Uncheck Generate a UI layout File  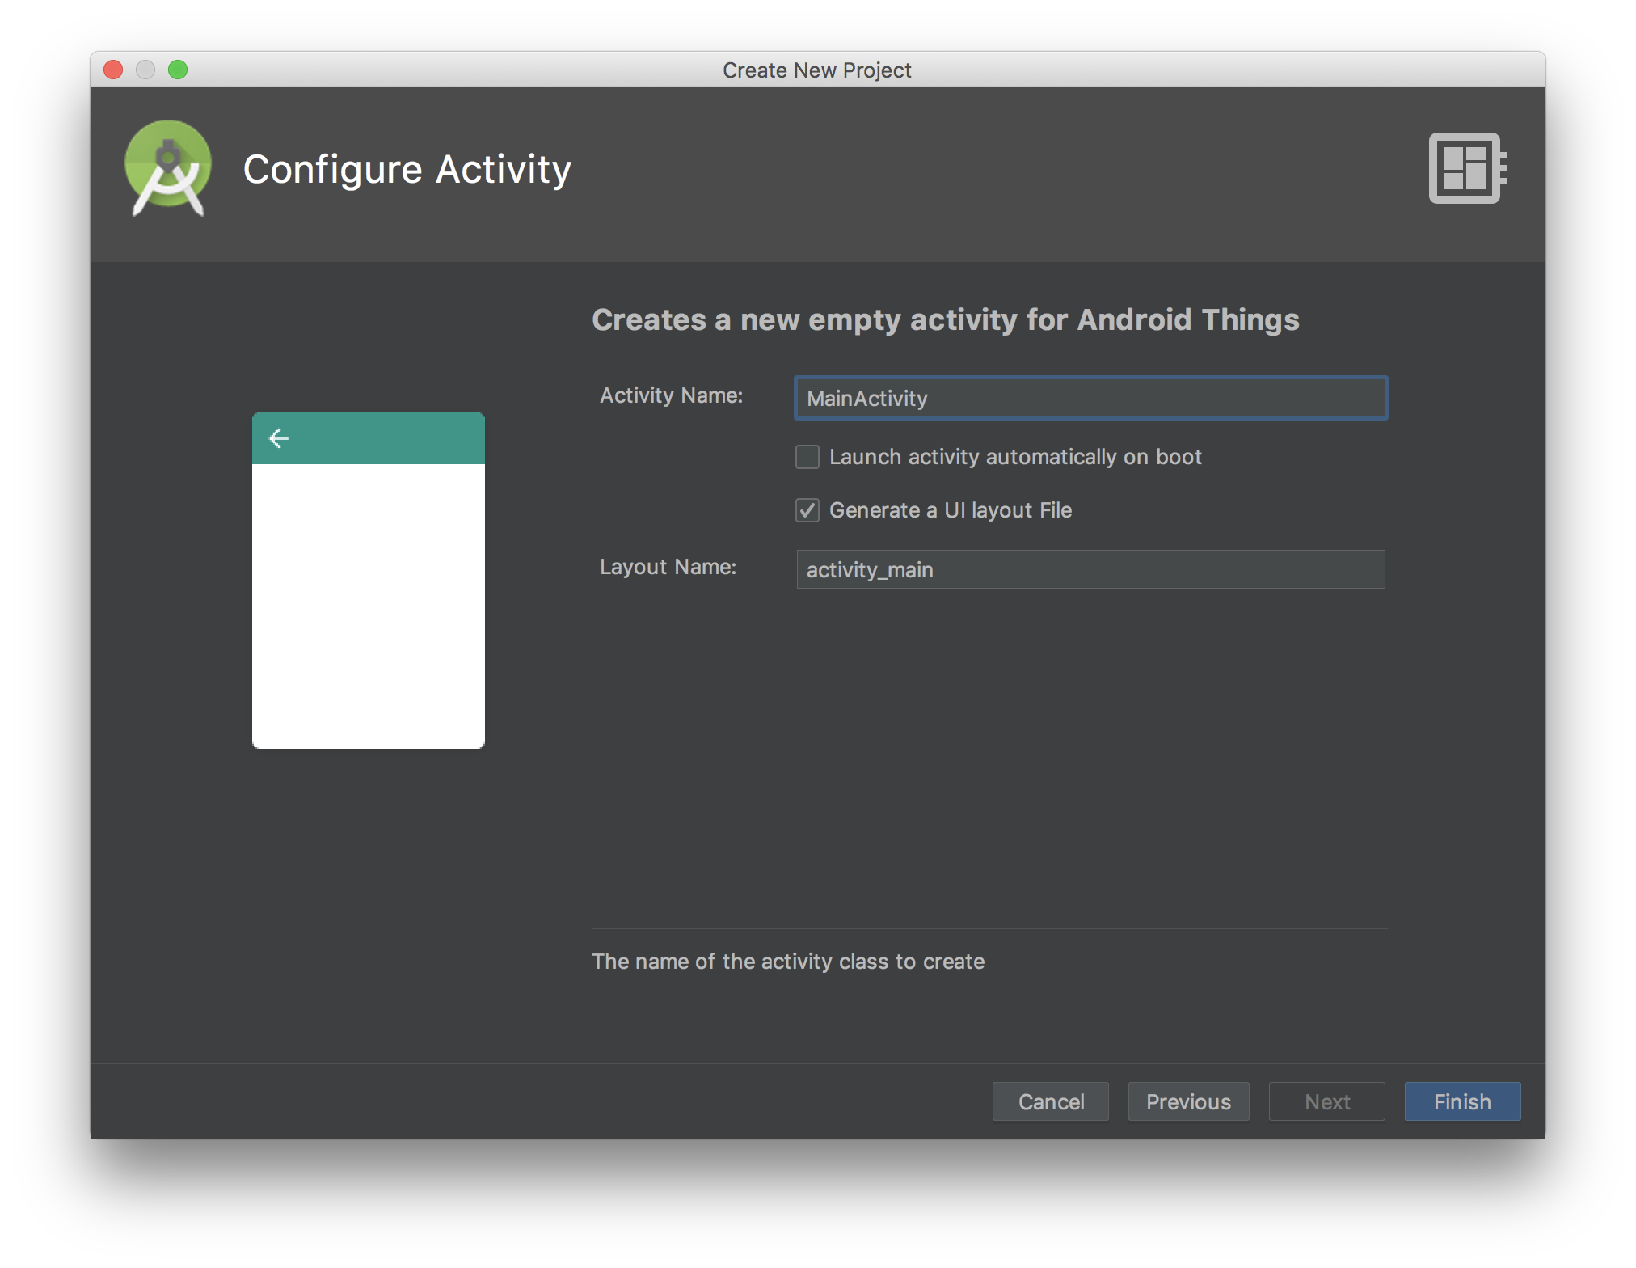point(807,510)
